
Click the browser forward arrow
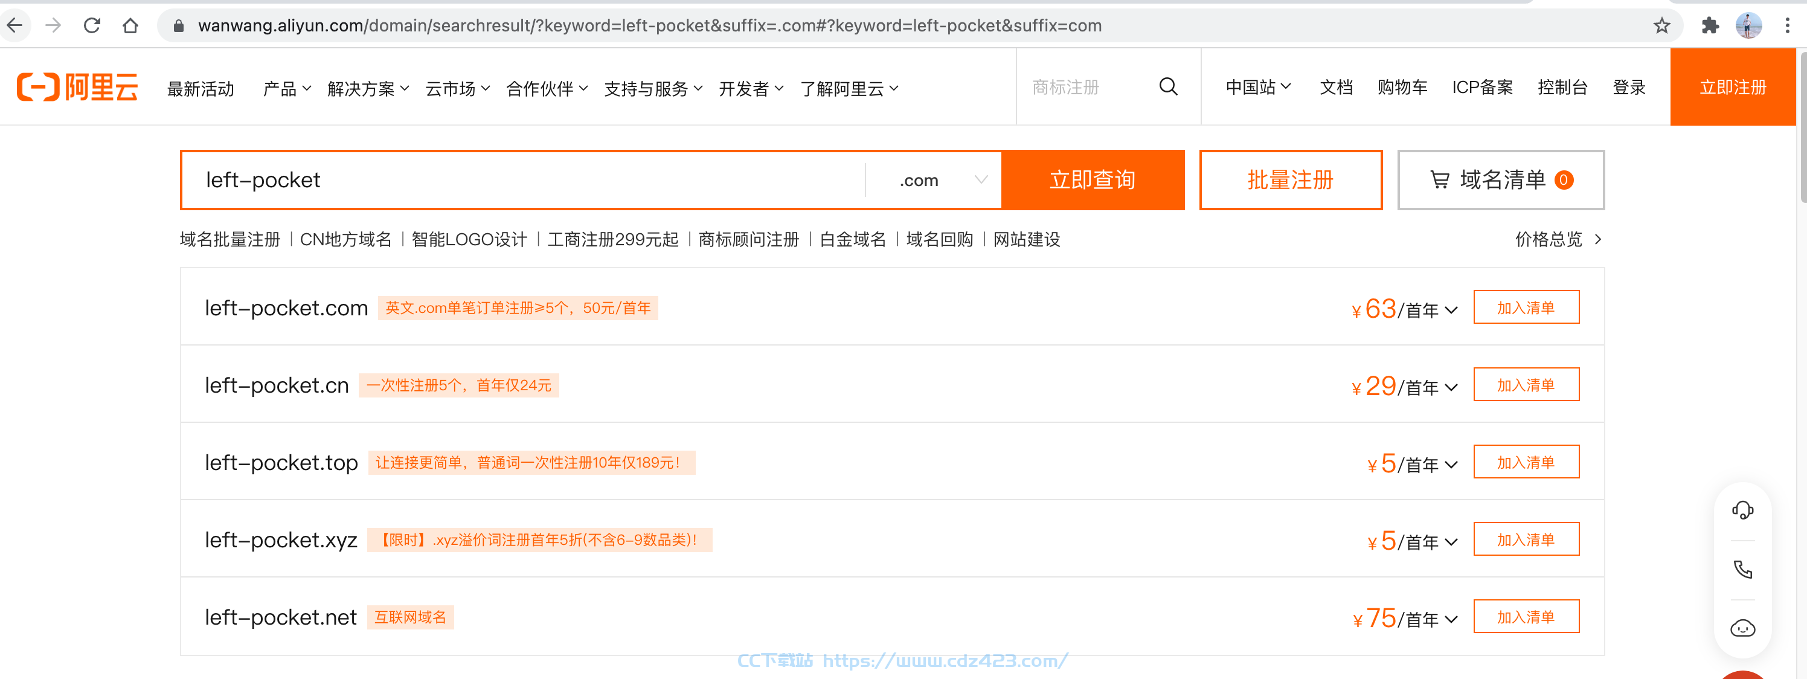[53, 26]
